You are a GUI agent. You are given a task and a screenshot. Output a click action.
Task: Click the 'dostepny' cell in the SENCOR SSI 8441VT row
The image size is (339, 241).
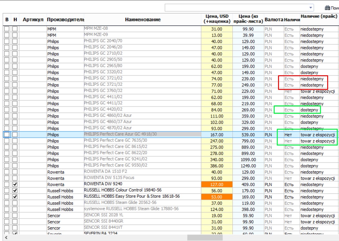click(319, 228)
